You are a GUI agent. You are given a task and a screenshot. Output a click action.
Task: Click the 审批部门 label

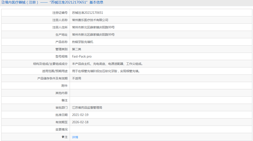[x=62, y=108]
